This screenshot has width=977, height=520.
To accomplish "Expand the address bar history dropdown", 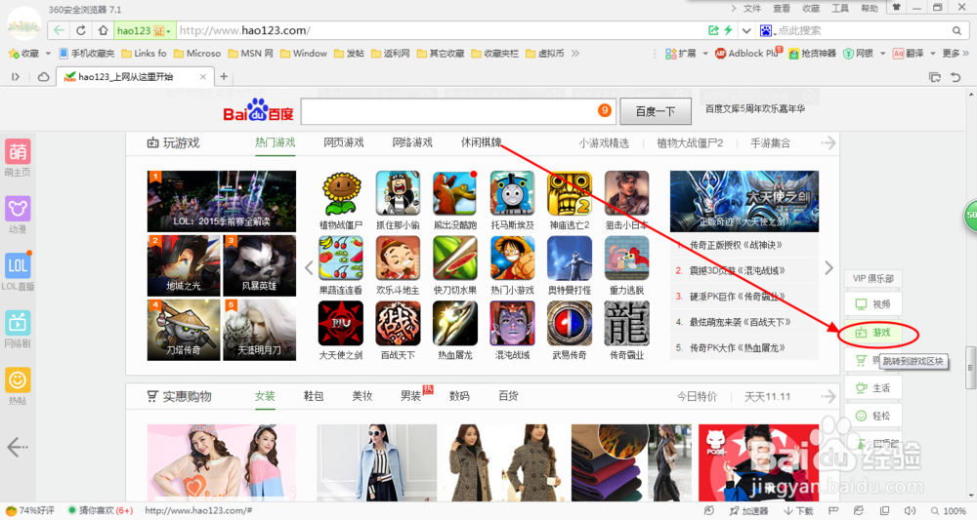I will [x=745, y=30].
